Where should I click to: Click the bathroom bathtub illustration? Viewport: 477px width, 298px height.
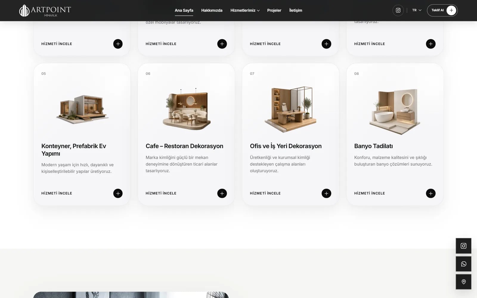(x=395, y=111)
